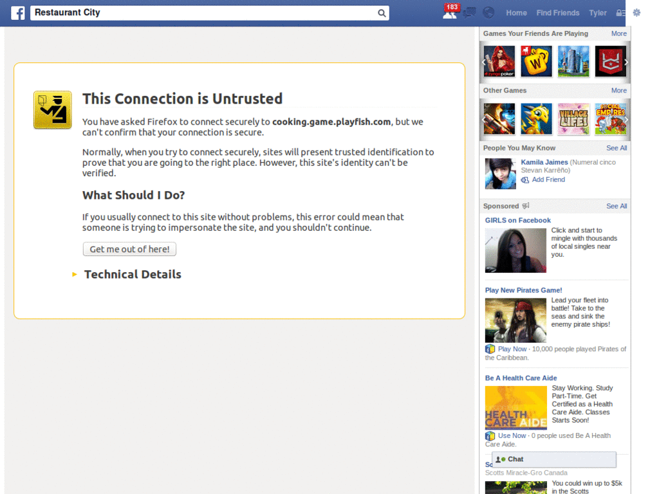Click the Play Now app icon
659x494 pixels.
(x=490, y=349)
